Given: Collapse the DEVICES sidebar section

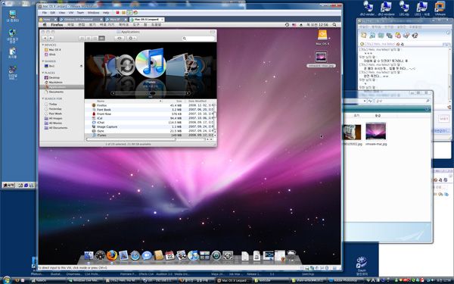Looking at the screenshot, I should (x=43, y=45).
